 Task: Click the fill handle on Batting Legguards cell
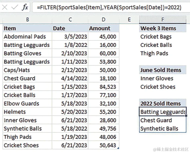click(x=186, y=116)
